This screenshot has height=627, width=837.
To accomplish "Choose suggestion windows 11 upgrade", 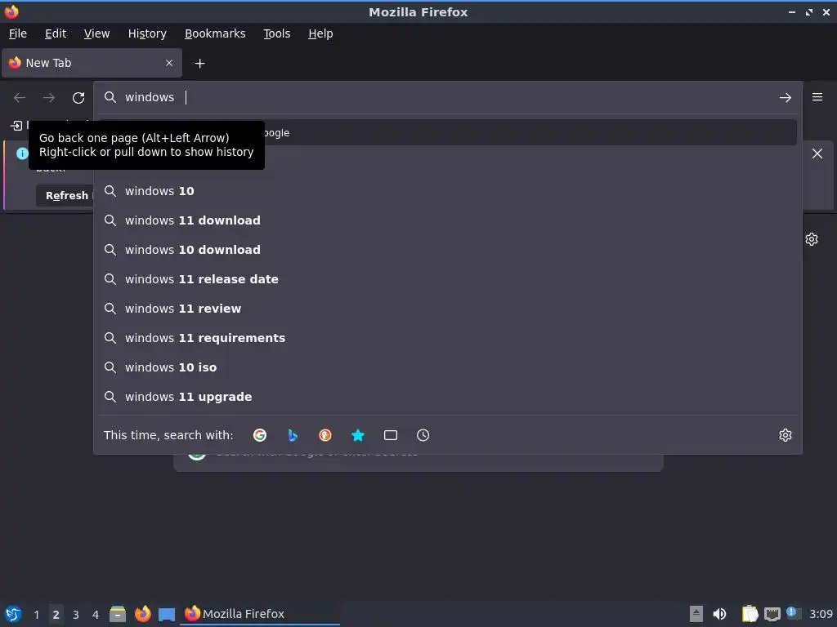I will pos(448,397).
